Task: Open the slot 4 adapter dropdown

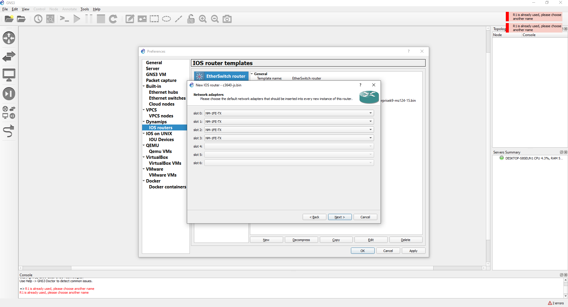Action: tap(370, 146)
